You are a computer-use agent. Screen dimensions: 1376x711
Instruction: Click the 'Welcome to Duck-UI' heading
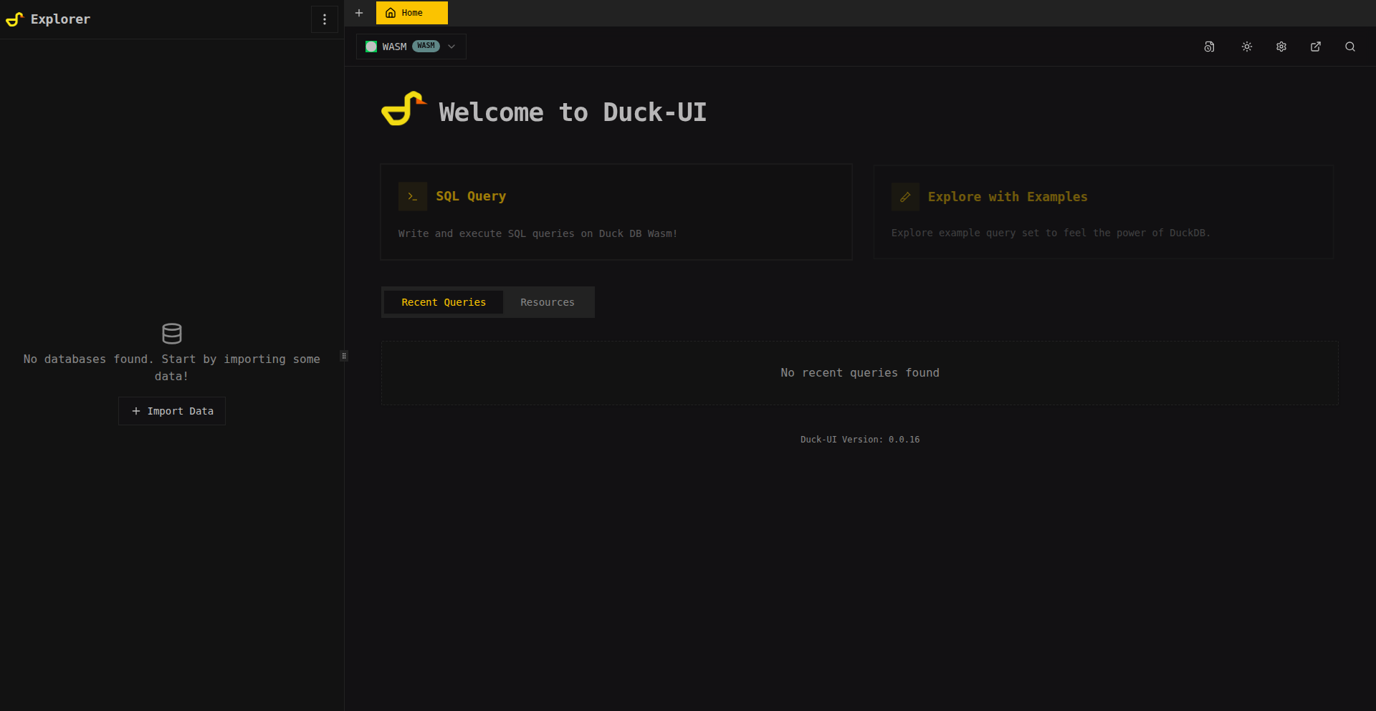[573, 112]
